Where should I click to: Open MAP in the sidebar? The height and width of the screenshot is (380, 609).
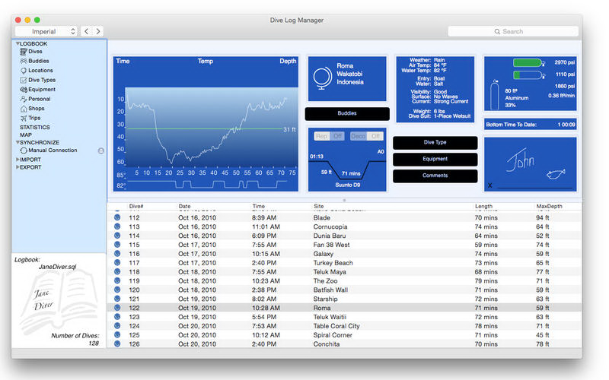[26, 135]
